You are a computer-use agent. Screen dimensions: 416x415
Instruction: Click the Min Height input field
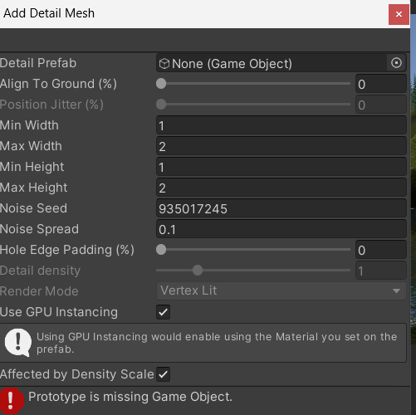click(x=281, y=167)
